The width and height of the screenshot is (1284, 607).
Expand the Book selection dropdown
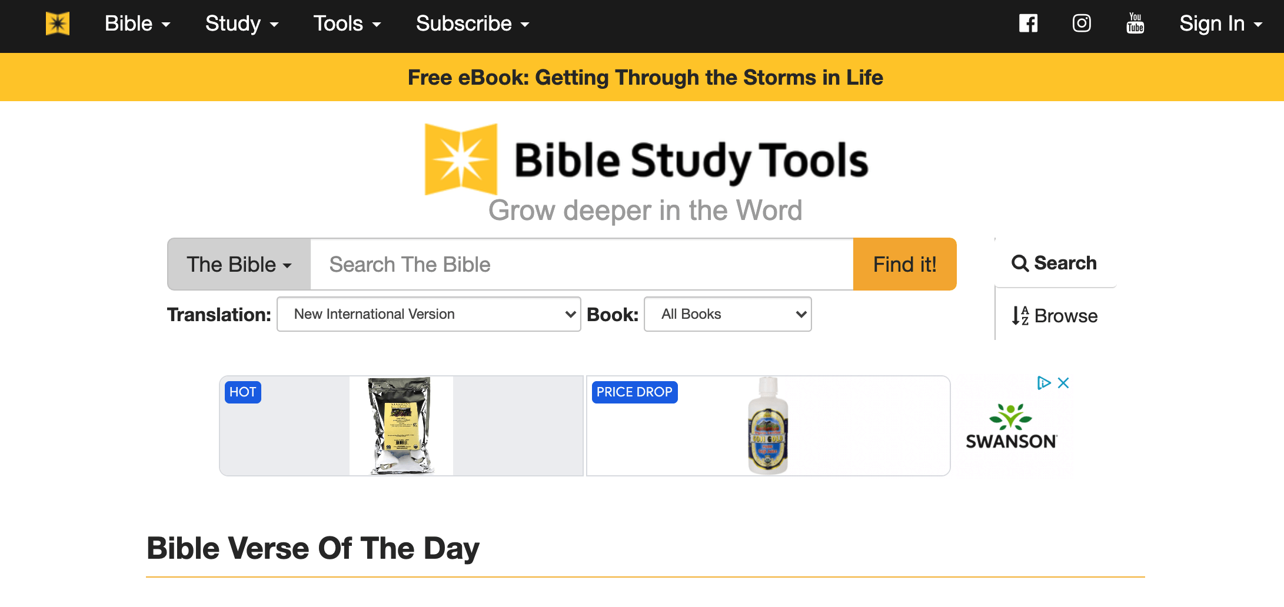coord(727,314)
